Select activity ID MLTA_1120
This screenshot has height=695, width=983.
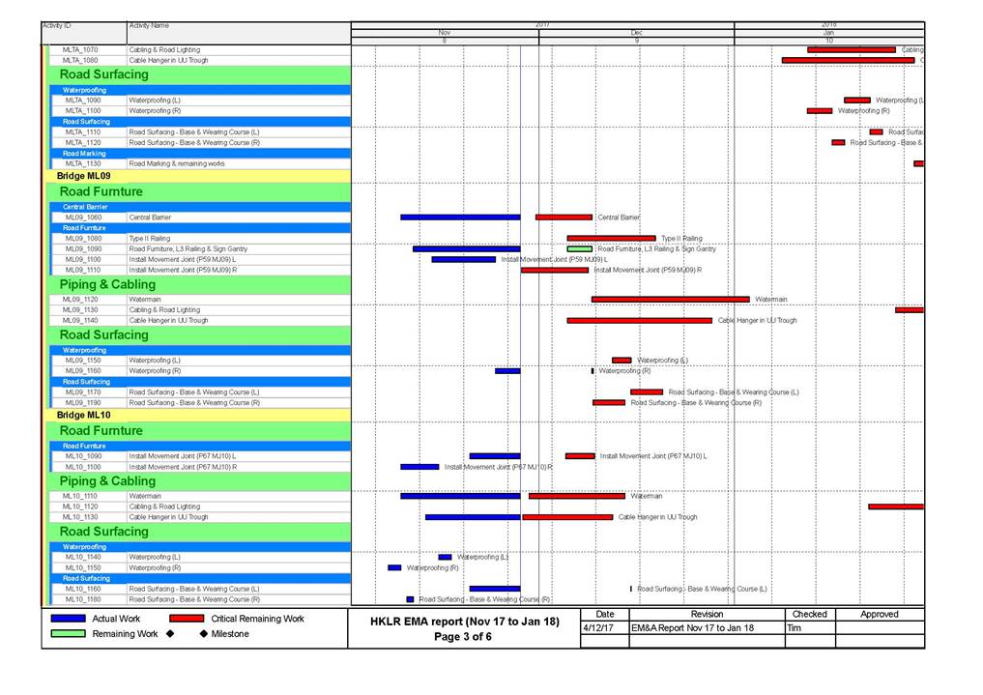(x=83, y=143)
